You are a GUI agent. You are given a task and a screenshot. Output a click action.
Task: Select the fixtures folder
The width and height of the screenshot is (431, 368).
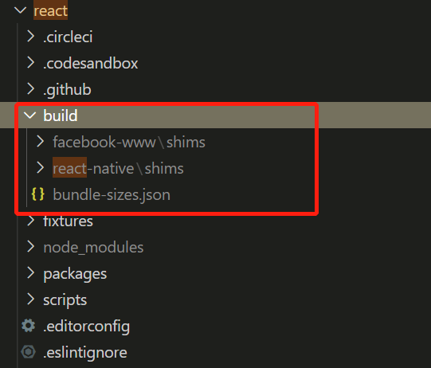click(x=69, y=221)
